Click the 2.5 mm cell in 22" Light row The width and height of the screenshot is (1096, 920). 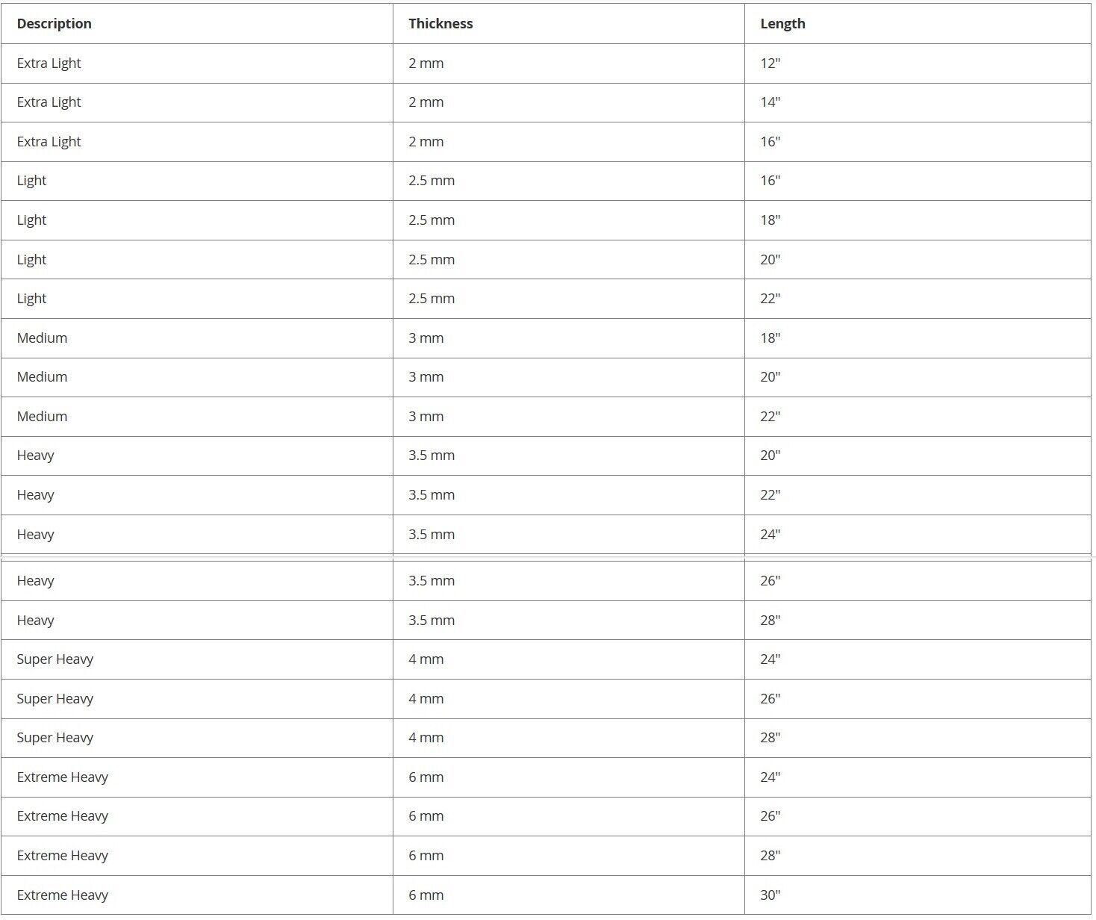tap(569, 299)
